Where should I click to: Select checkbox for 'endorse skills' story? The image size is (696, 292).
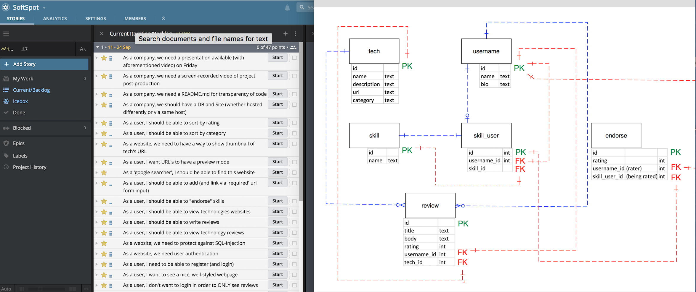coord(294,201)
